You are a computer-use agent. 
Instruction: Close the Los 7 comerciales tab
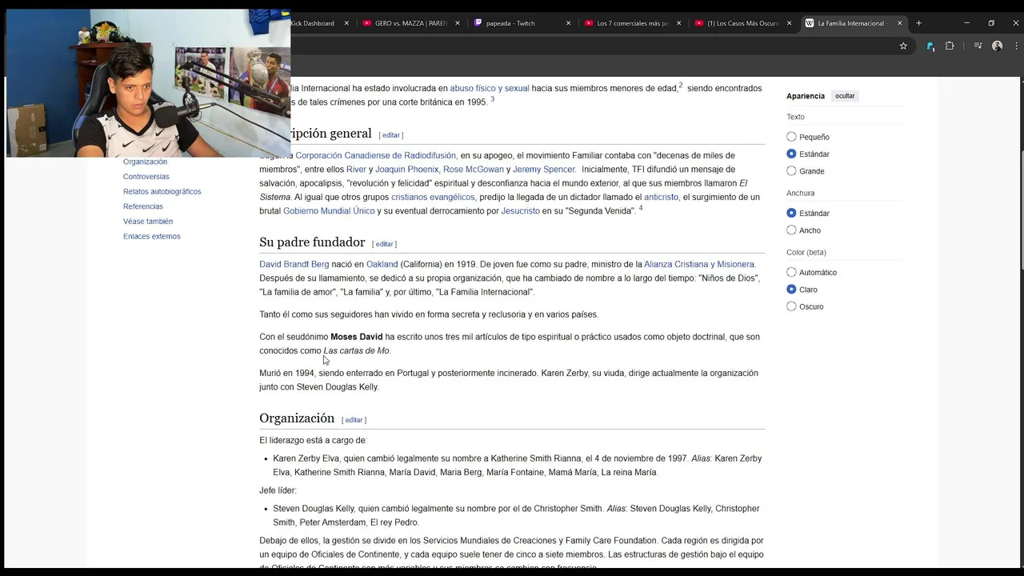[x=678, y=23]
